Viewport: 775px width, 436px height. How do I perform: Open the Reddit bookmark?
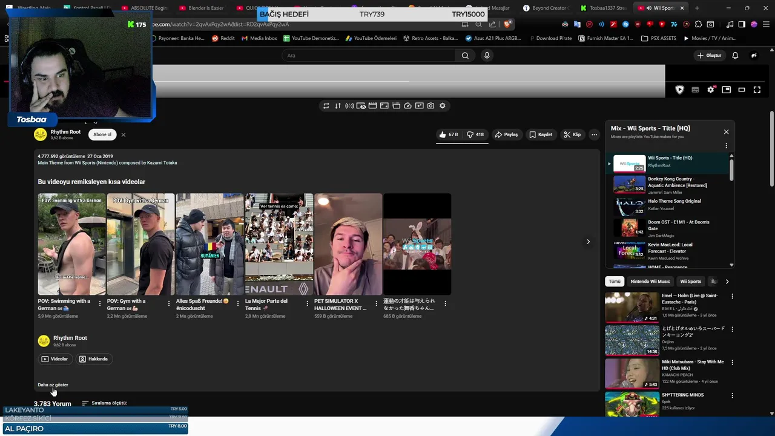click(x=223, y=38)
